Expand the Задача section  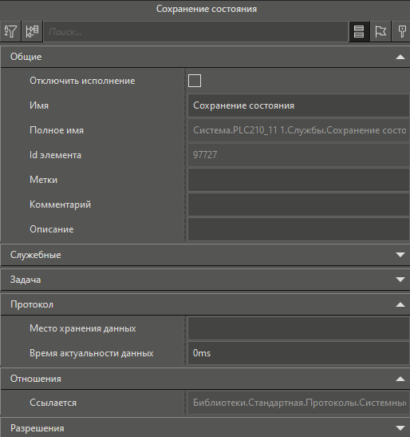click(205, 280)
